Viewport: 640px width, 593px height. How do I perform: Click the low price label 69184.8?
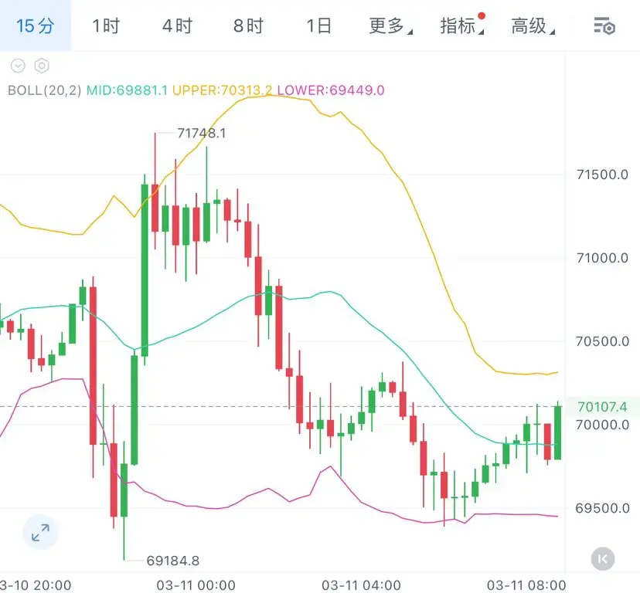(173, 561)
